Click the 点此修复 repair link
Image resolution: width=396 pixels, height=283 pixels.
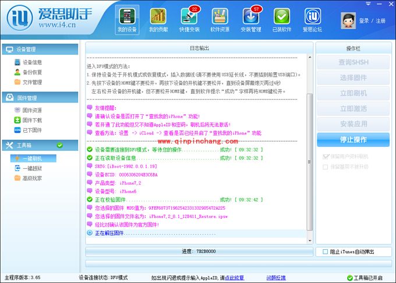(234, 278)
